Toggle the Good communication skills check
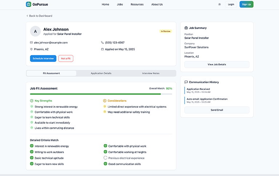 click(105, 164)
